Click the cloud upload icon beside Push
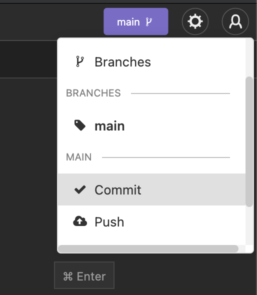This screenshot has width=257, height=295. coord(80,221)
